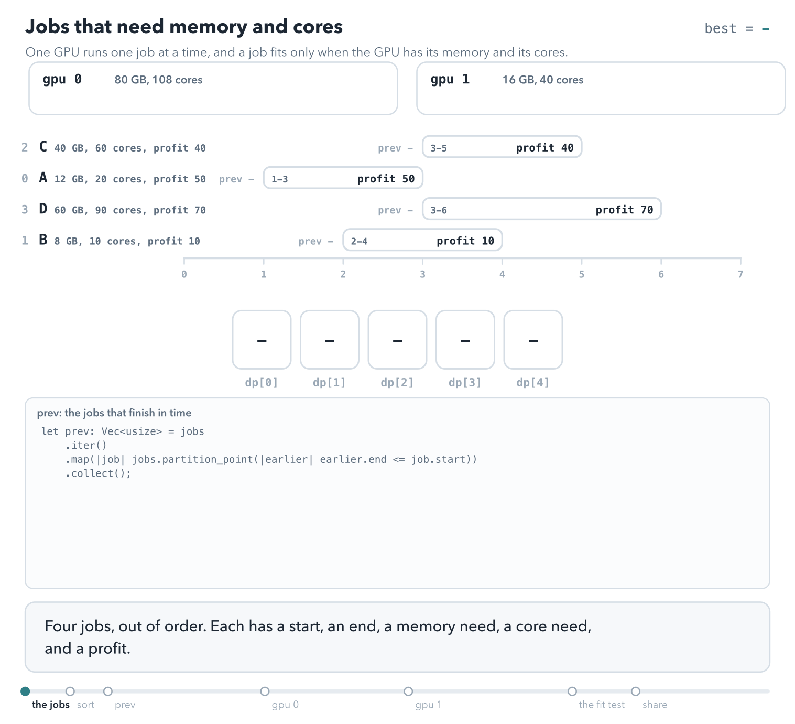Click the 'prev –' label in job C row
Viewport: 795px width, 724px height.
tap(396, 148)
